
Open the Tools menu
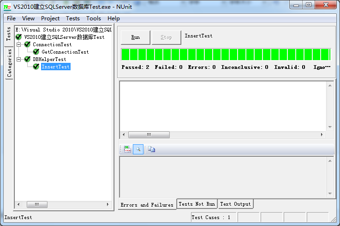[x=94, y=18]
